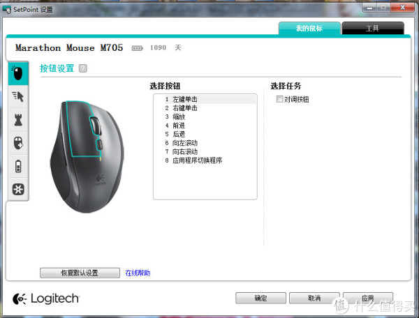Screen dimensions: 419x318
Task: Select list item 3 缩放
Action: pos(179,116)
